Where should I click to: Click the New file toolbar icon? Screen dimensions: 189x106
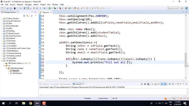pos(2,8)
